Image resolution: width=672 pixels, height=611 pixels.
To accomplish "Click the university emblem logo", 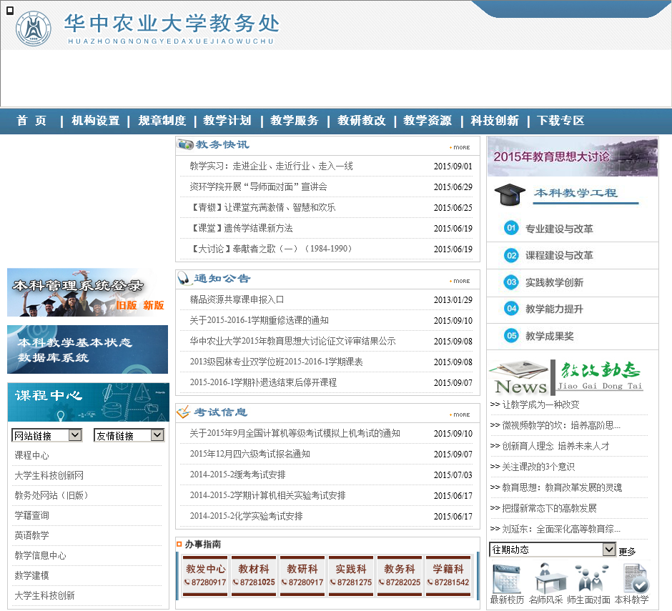I will click(x=34, y=29).
